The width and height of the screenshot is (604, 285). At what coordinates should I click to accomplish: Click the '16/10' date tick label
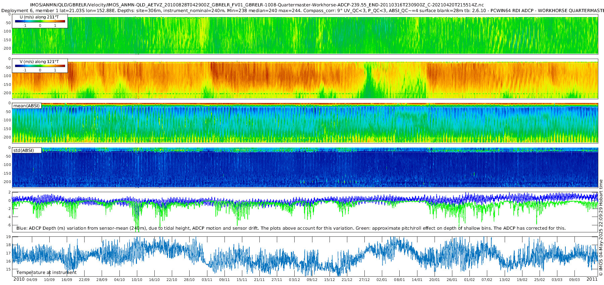[154, 280]
